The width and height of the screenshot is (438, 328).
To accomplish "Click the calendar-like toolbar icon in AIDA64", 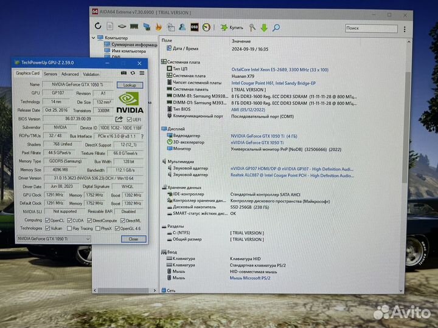I will (x=171, y=27).
